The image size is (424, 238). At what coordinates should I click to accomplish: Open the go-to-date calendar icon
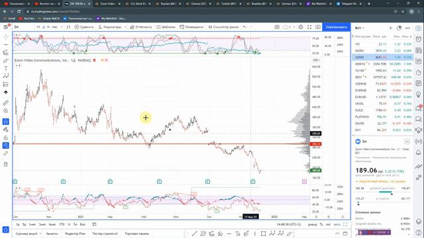click(94, 224)
